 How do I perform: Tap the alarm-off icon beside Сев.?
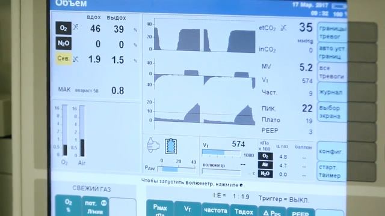coord(76,59)
